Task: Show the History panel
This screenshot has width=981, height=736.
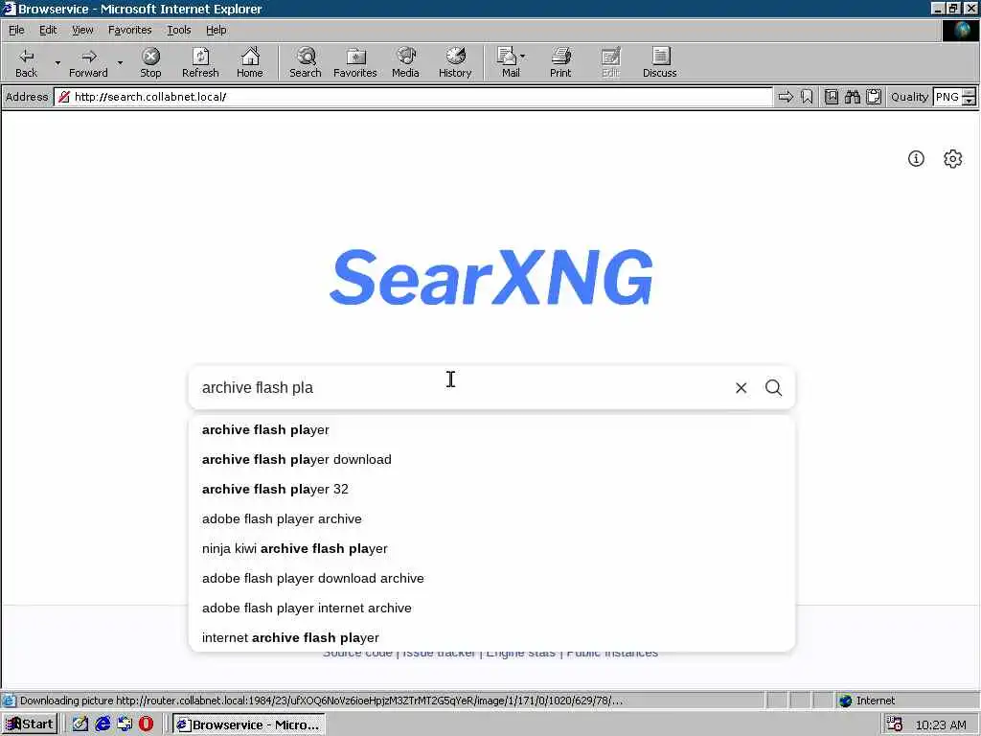Action: 455,62
